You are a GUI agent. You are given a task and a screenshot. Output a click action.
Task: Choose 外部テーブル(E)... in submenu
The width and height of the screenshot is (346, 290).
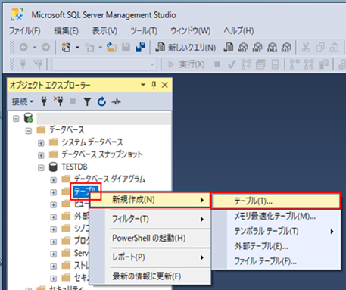[276, 246]
